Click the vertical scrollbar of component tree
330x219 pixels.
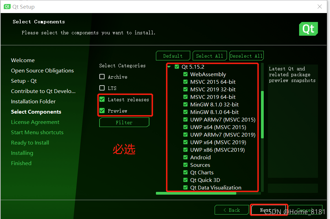[x=262, y=115]
